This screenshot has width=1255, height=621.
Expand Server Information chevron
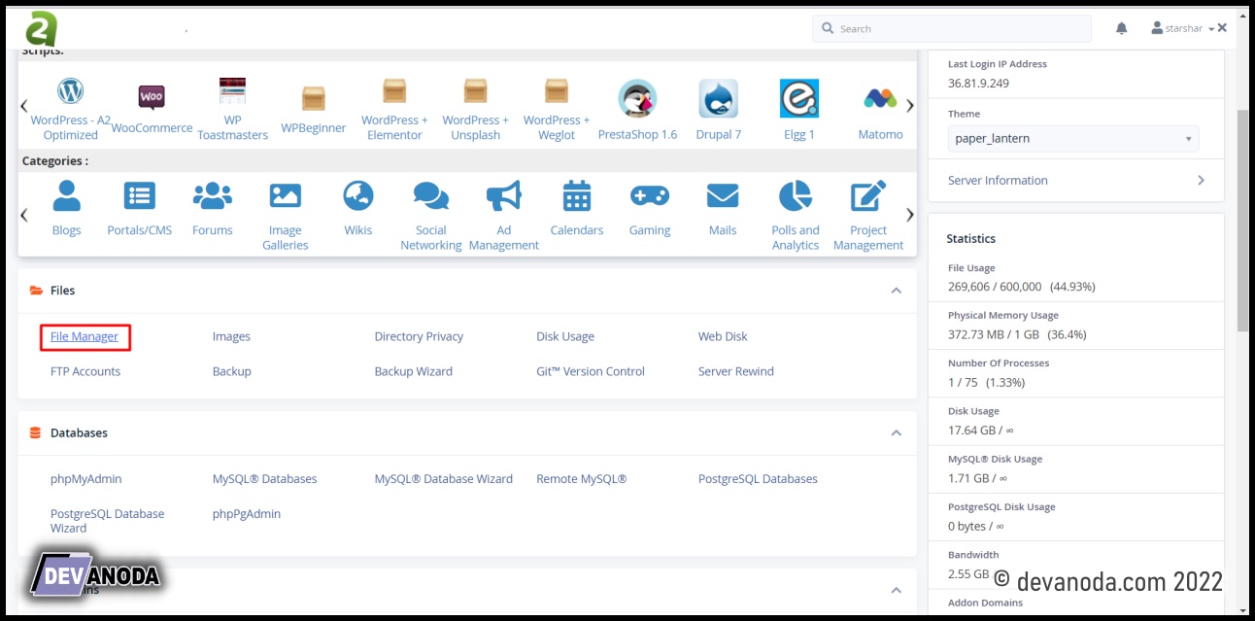(1201, 180)
